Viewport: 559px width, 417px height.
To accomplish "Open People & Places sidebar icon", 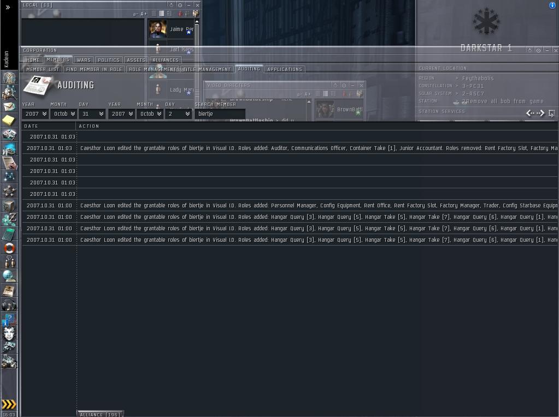I will point(9,92).
